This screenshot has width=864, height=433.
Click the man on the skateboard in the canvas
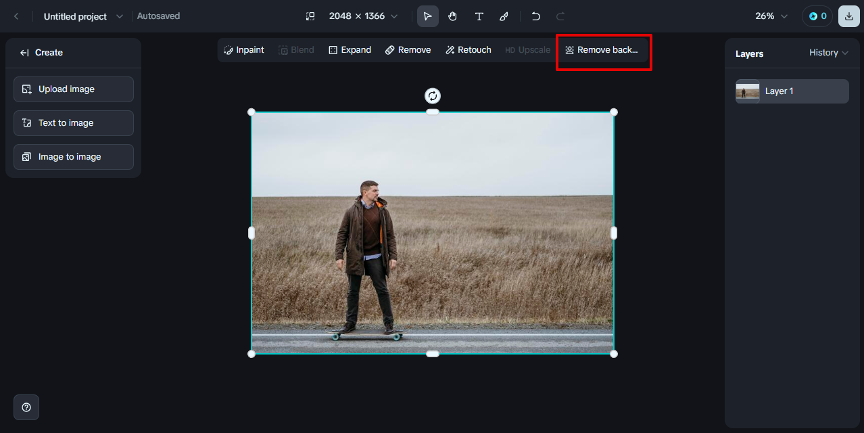(x=367, y=257)
